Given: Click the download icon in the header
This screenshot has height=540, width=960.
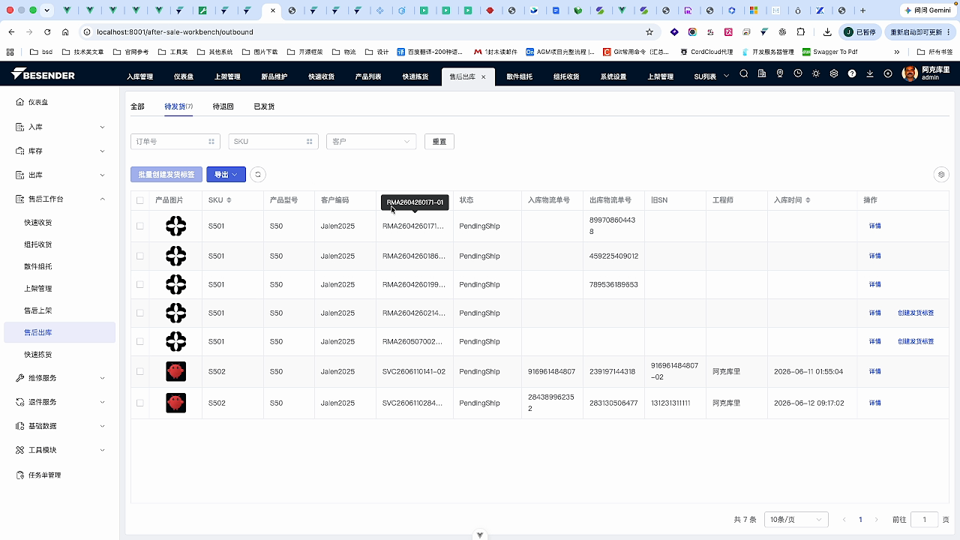Looking at the screenshot, I should click(870, 73).
